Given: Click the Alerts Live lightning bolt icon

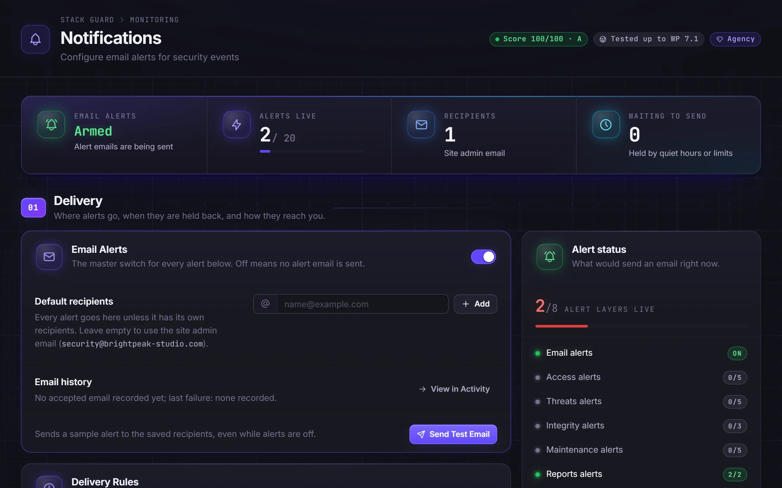Looking at the screenshot, I should pos(237,124).
